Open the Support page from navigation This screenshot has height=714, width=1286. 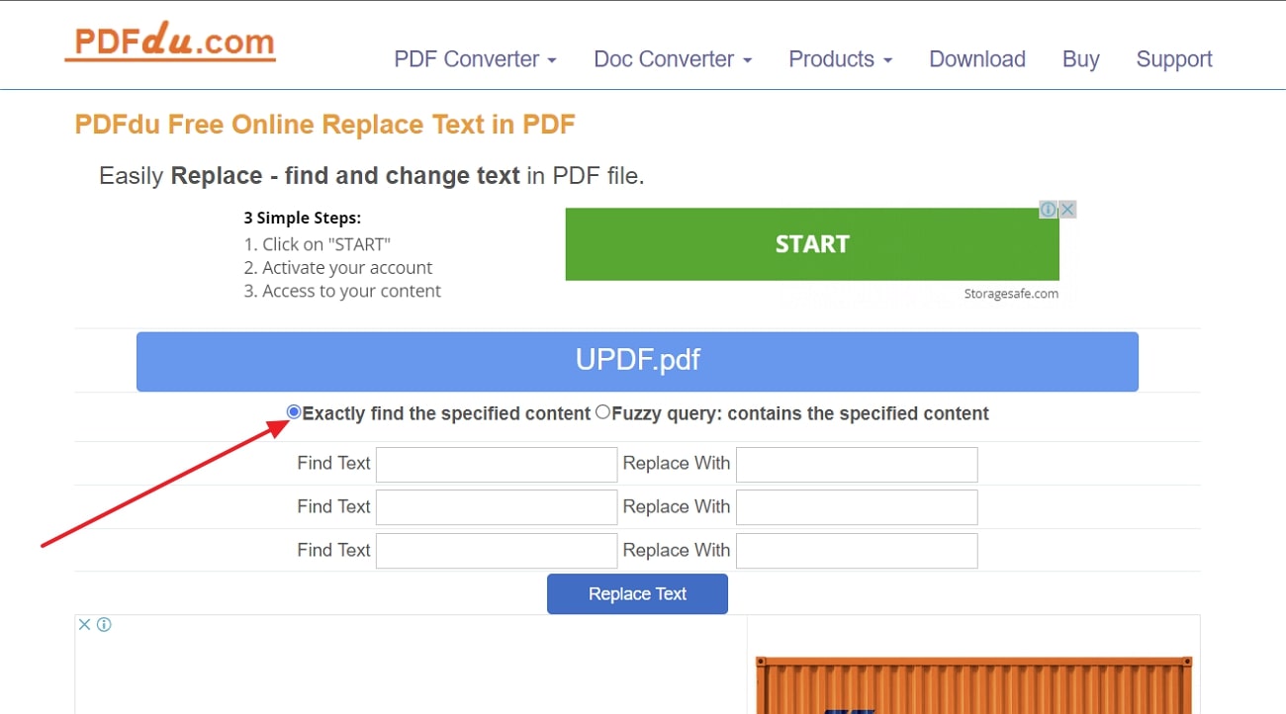point(1174,59)
